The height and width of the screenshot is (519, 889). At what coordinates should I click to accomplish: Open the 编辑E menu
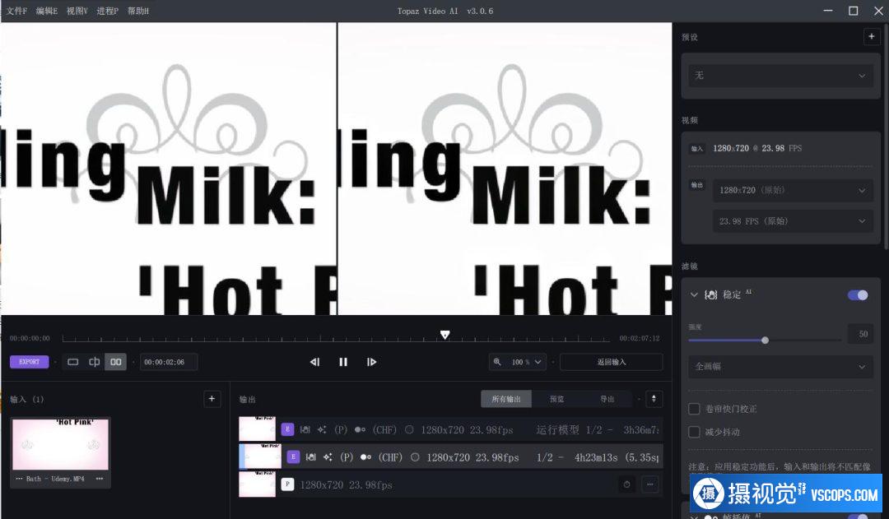pyautogui.click(x=46, y=11)
